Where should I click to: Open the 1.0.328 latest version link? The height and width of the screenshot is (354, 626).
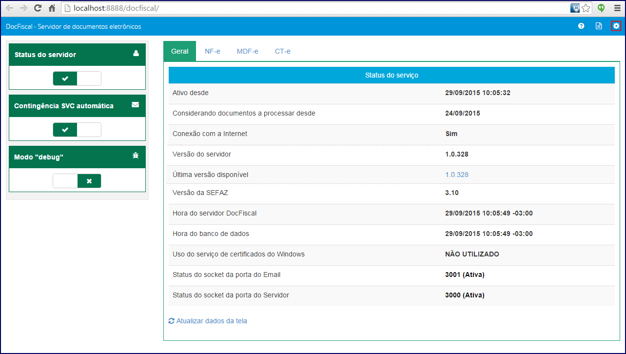point(457,175)
